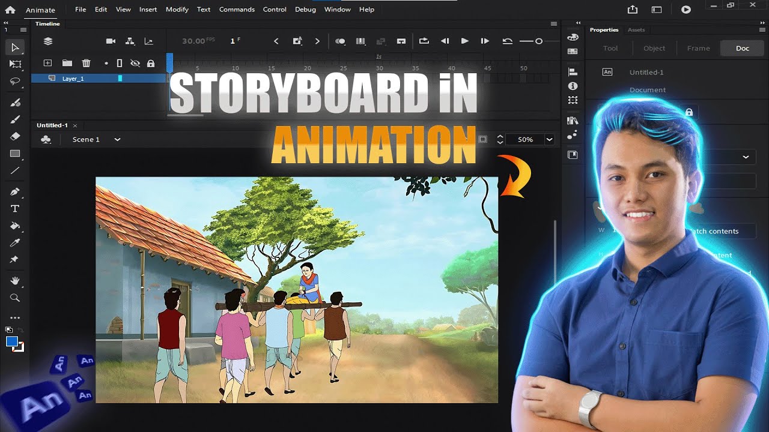Screen dimensions: 769x432
Task: Delete the selected layer
Action: click(86, 63)
